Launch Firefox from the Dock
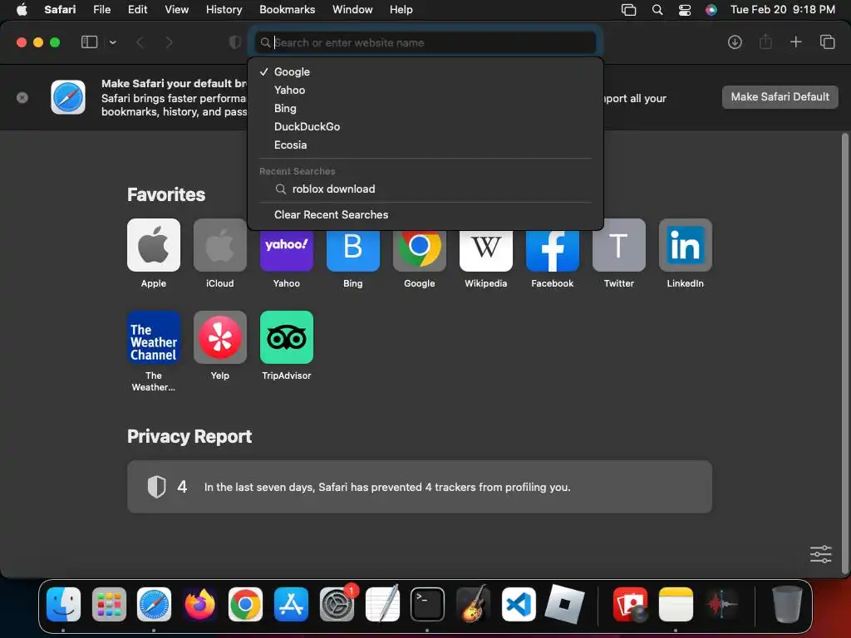 point(199,604)
